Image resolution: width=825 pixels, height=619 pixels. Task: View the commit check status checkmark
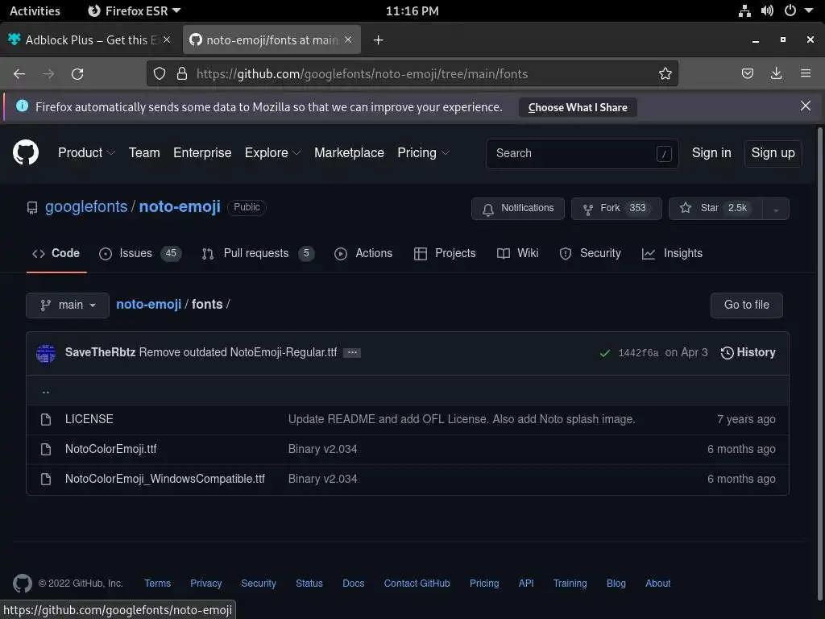[x=605, y=353]
